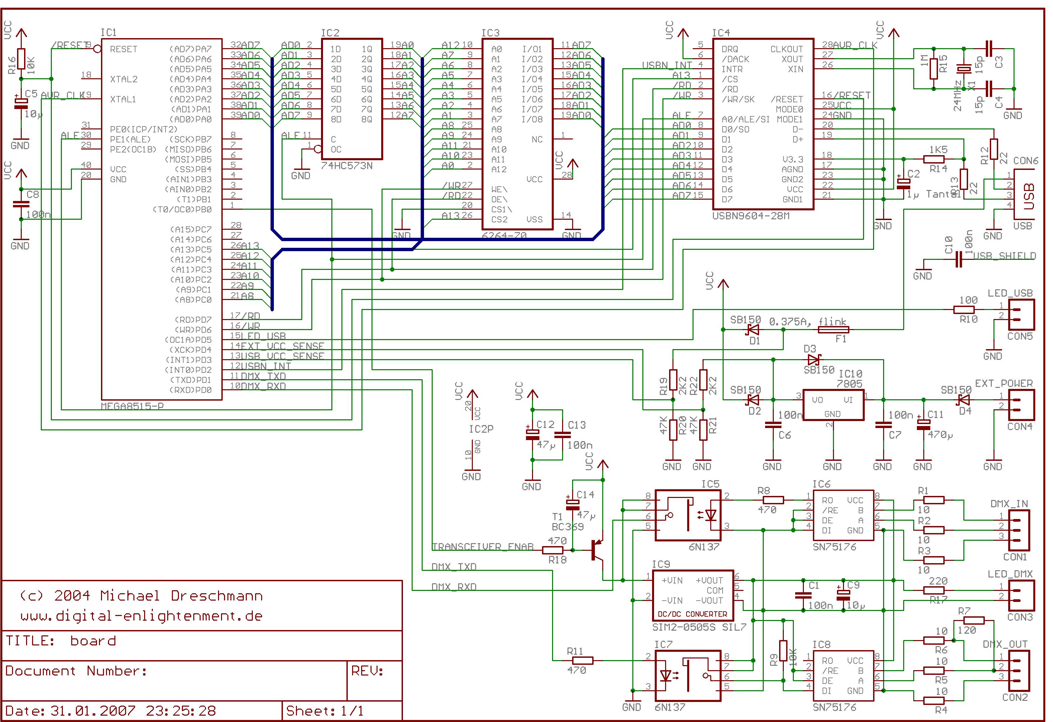Select the Sheet: 1/1 field

[x=342, y=711]
